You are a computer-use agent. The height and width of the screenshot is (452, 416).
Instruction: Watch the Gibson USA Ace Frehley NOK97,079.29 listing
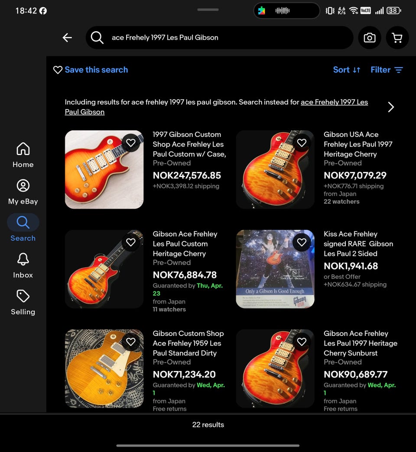(302, 143)
